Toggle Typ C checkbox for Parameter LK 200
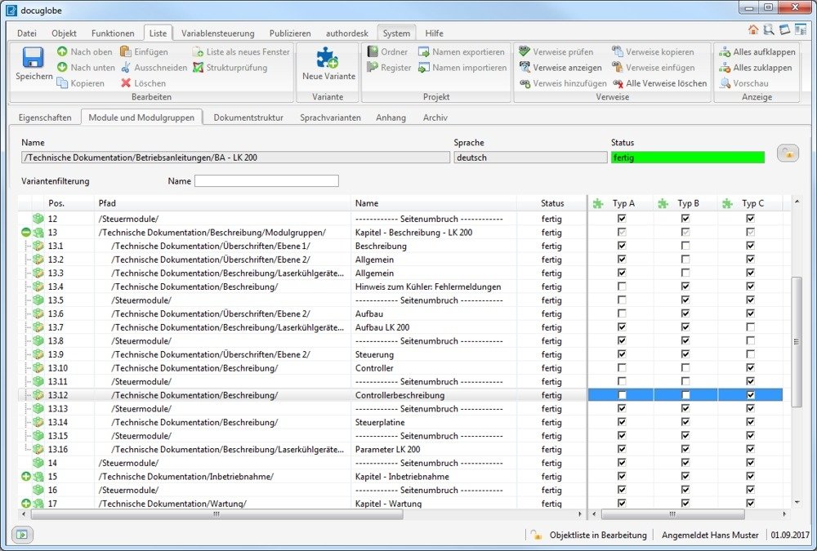The image size is (817, 551). (x=750, y=449)
